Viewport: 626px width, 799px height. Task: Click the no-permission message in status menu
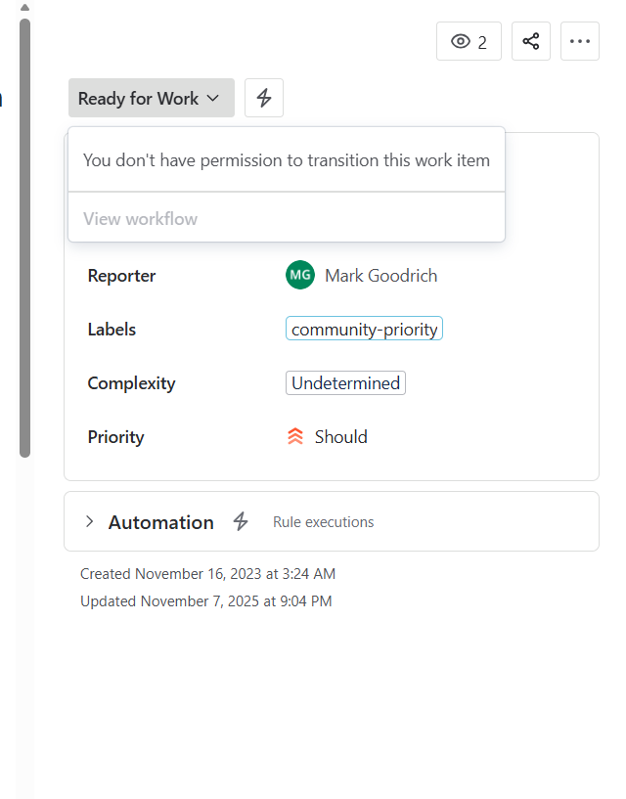coord(287,159)
